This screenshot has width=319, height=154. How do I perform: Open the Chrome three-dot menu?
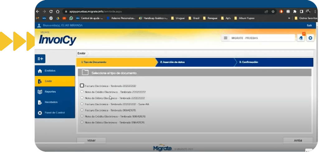pyautogui.click(x=315, y=12)
